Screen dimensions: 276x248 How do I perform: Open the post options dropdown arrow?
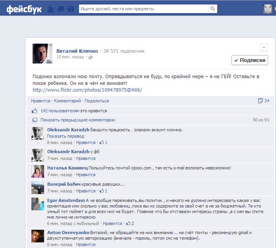[x=264, y=48]
